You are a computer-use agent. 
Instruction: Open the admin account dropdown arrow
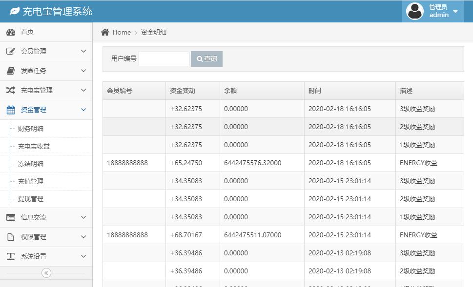click(455, 11)
